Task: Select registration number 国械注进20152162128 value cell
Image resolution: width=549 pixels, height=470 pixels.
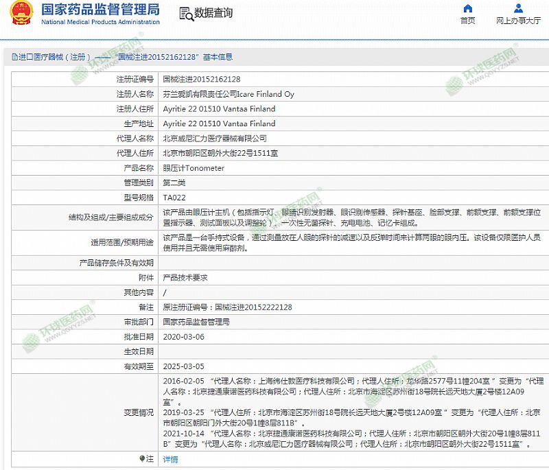Action: click(201, 80)
